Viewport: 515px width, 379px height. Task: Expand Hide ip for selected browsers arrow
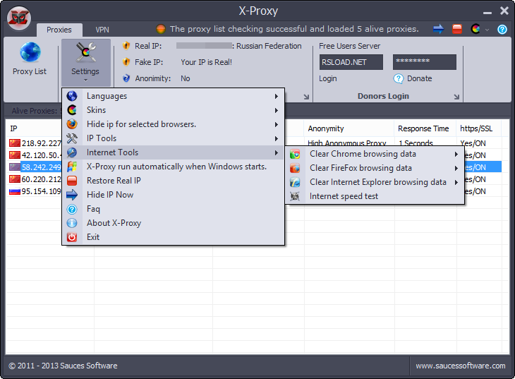(x=277, y=125)
